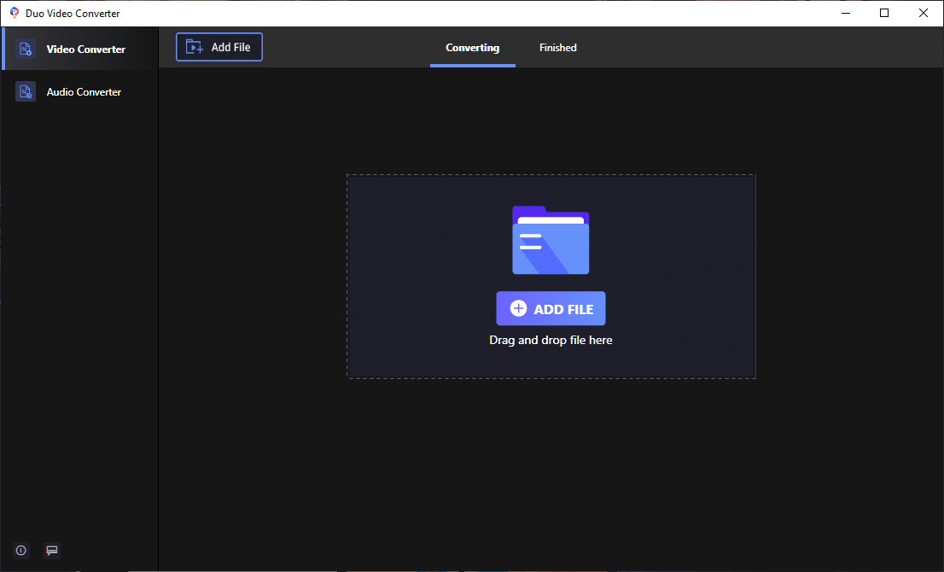Click the Duo Video Converter logo
944x572 pixels.
coord(15,13)
